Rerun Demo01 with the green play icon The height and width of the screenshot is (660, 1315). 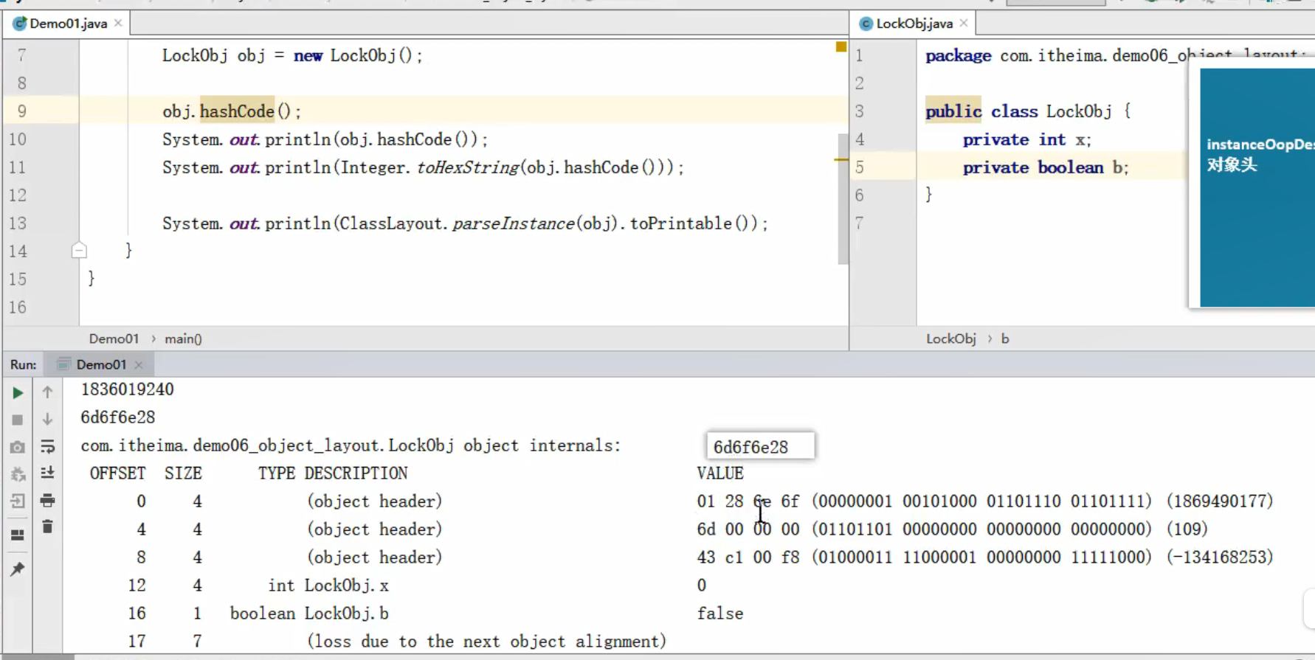click(x=18, y=393)
